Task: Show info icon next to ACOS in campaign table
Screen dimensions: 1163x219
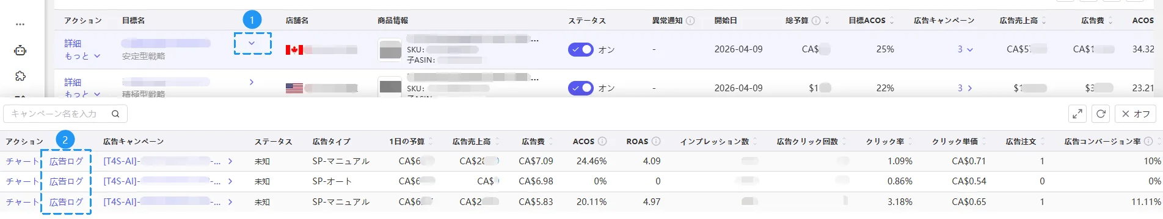Action: pos(602,141)
